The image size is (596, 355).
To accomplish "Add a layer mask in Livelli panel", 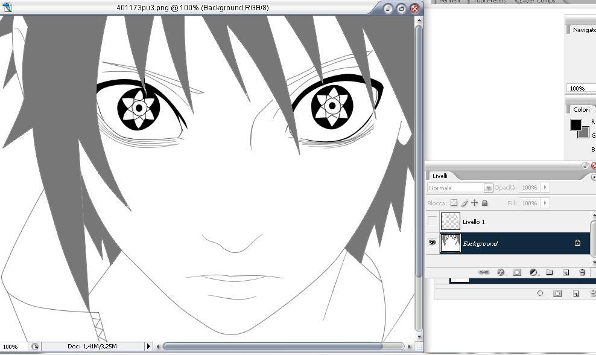I will 517,272.
